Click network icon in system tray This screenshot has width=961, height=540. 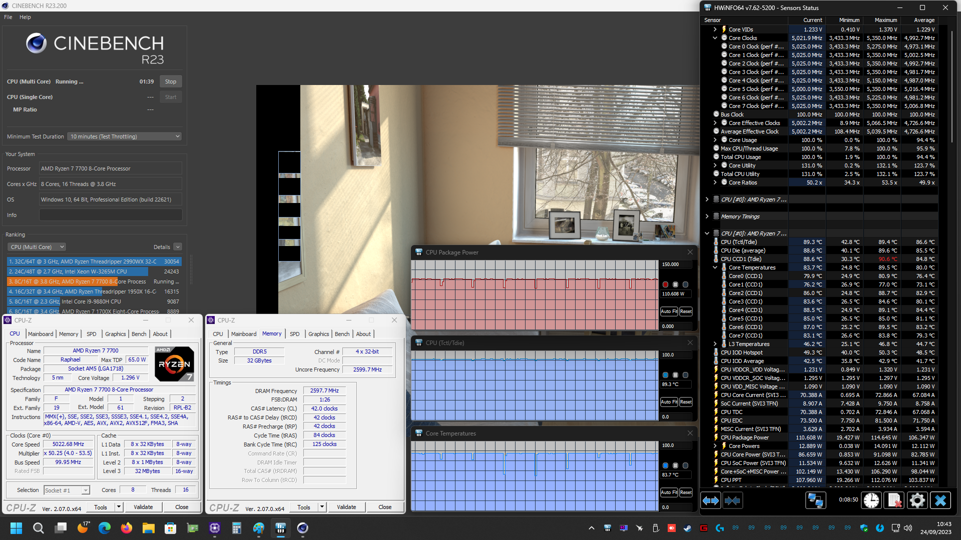[896, 528]
